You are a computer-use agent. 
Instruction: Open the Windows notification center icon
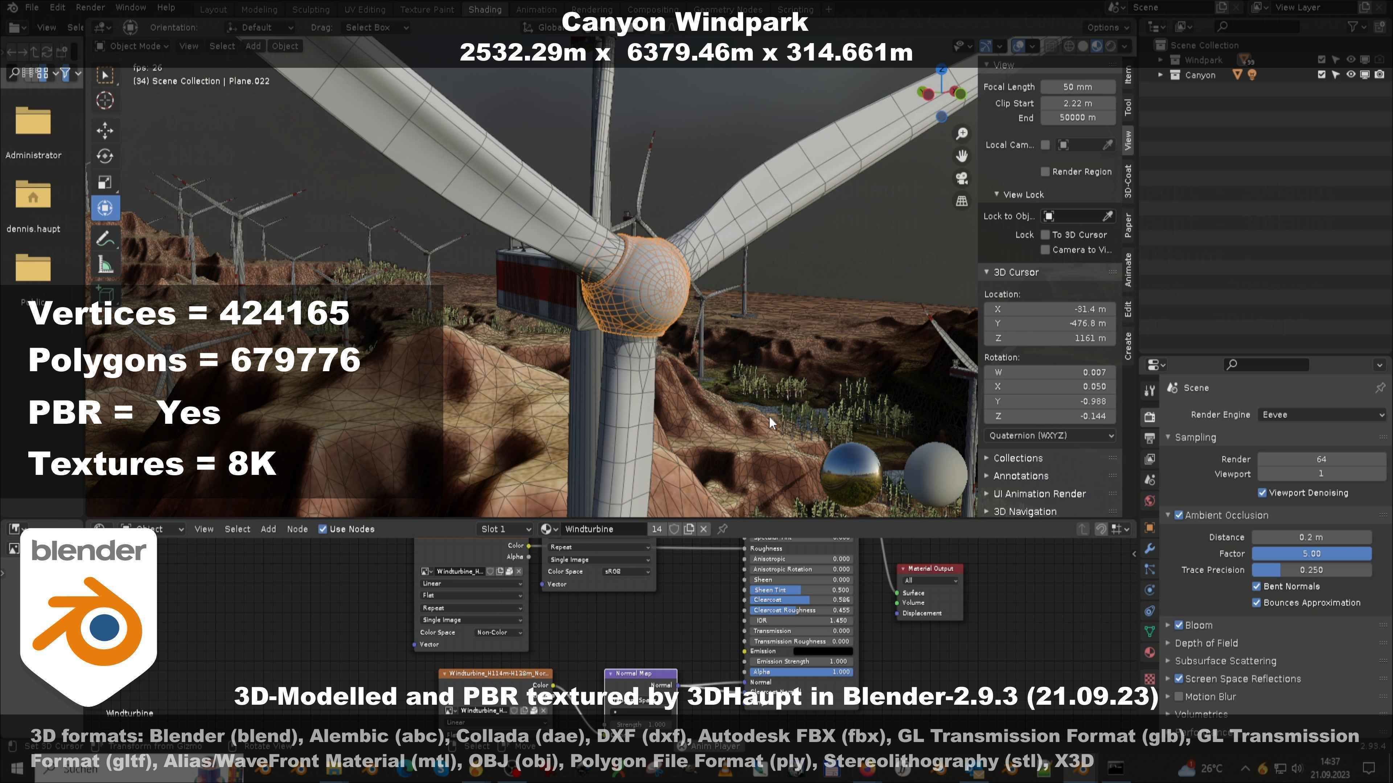[1369, 768]
